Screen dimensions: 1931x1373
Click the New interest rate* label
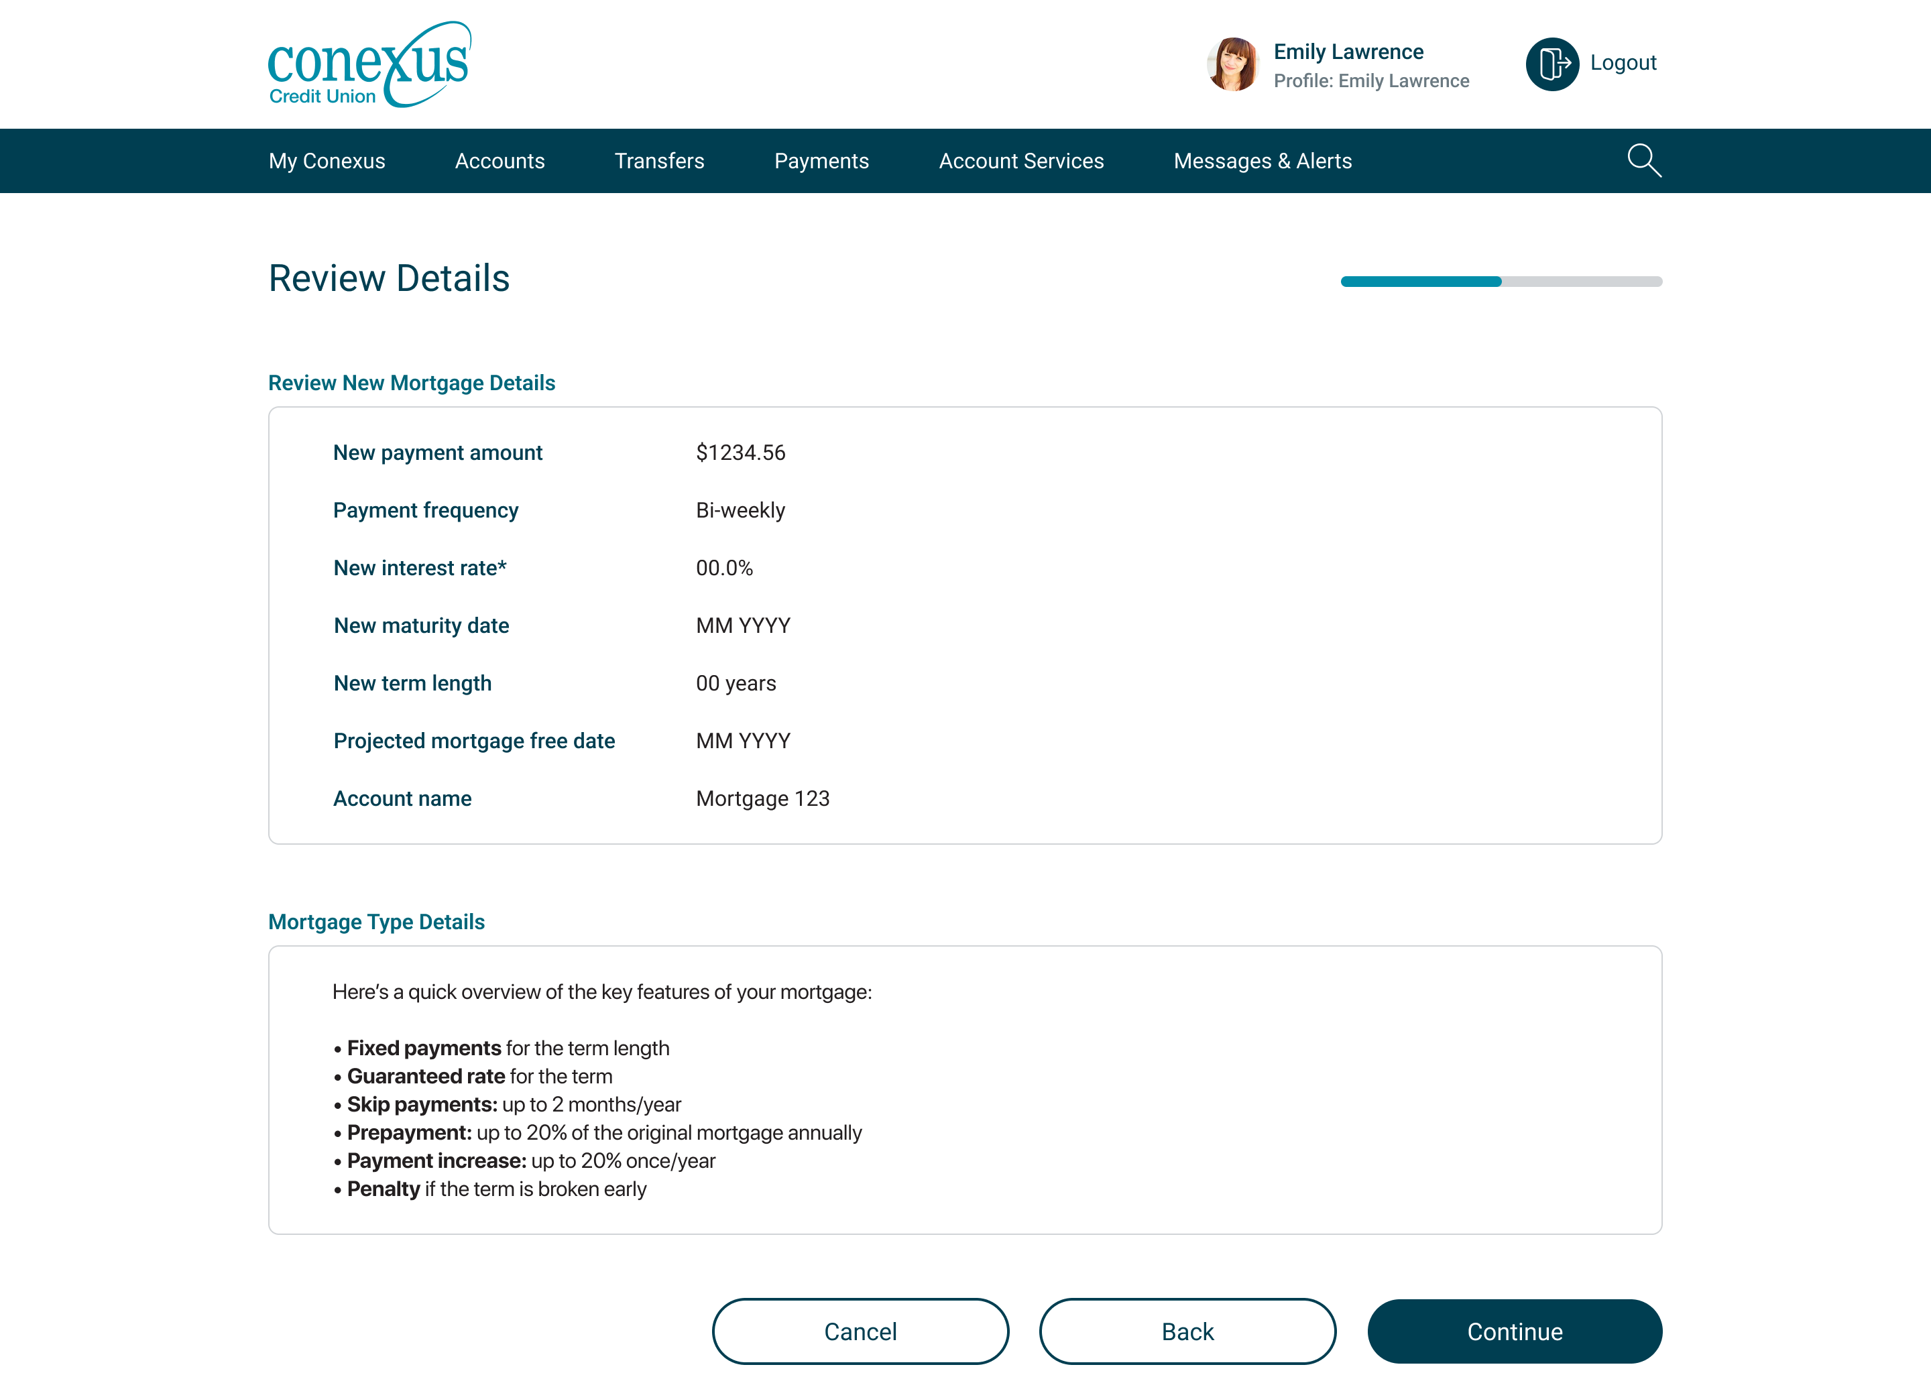(x=419, y=567)
